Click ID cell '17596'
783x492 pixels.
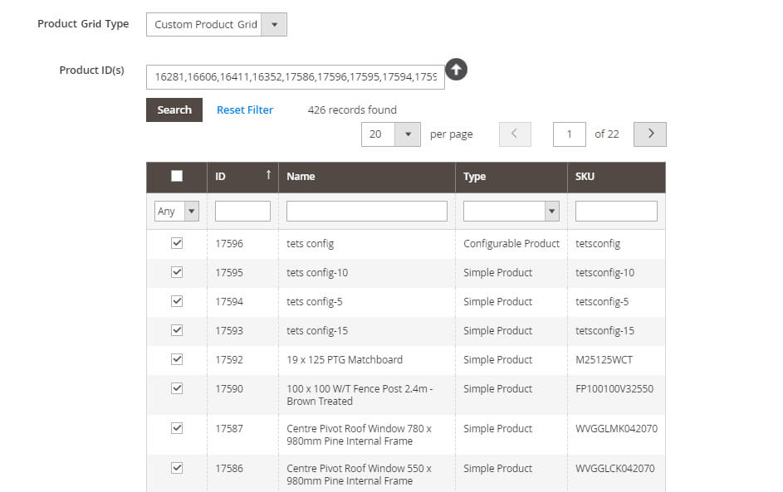point(229,243)
